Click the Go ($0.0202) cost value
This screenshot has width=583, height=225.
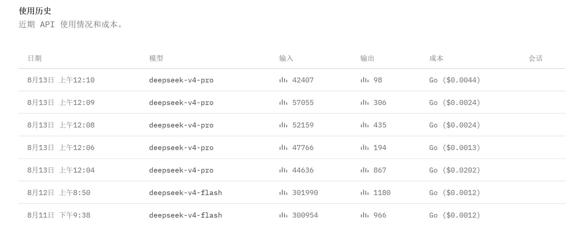point(455,170)
